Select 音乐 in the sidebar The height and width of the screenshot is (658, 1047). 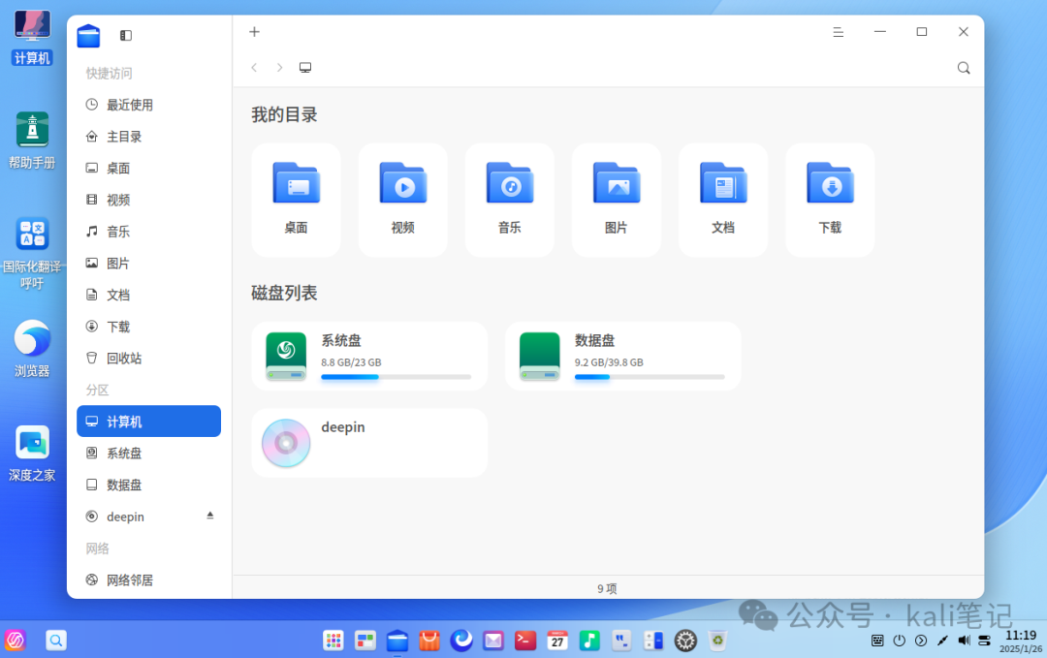click(149, 232)
